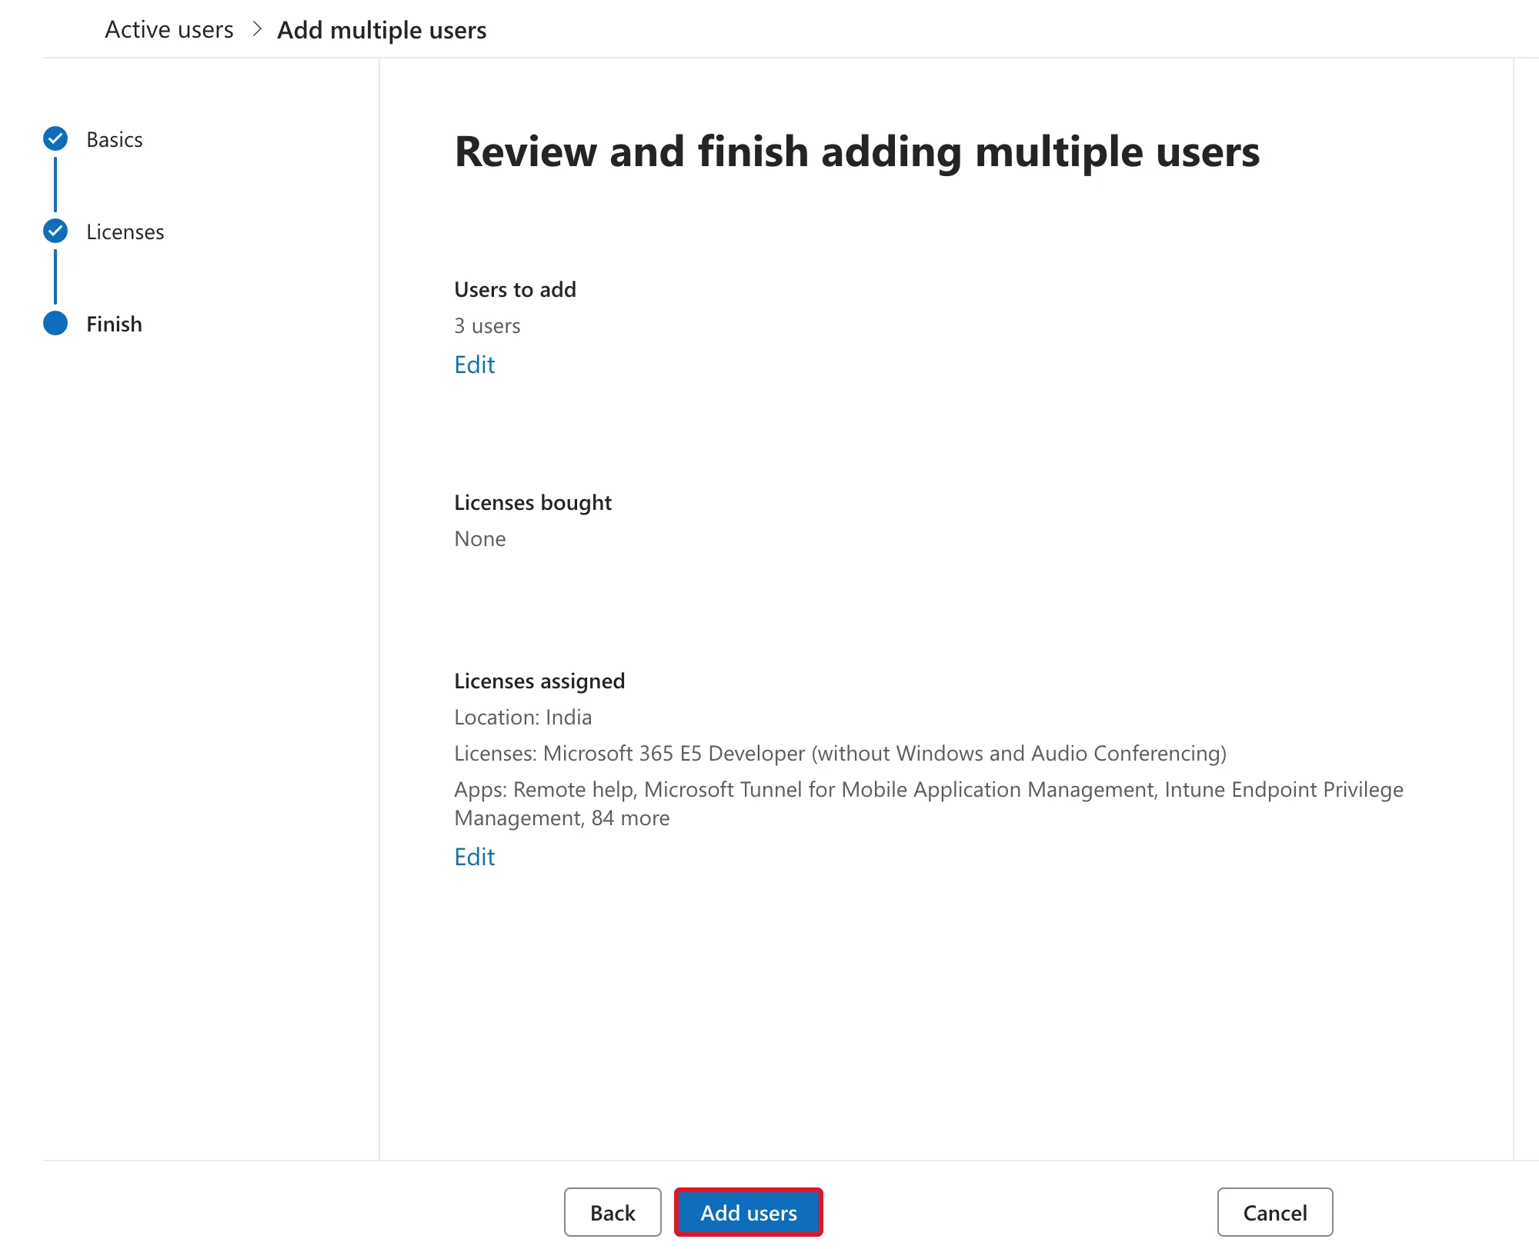The image size is (1539, 1249).
Task: Open Edit link under Users to add
Action: 474,365
